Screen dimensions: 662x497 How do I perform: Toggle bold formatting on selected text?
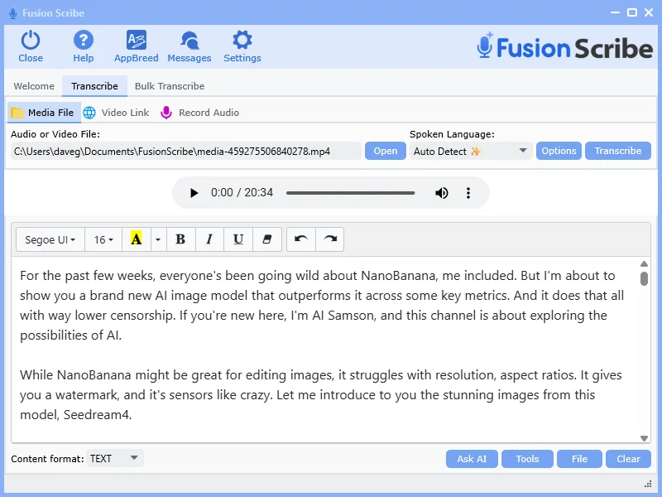[180, 239]
